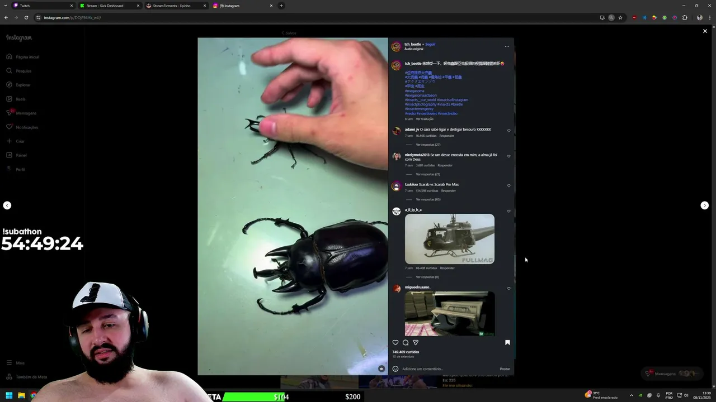Close the post overlay with X

click(x=705, y=31)
